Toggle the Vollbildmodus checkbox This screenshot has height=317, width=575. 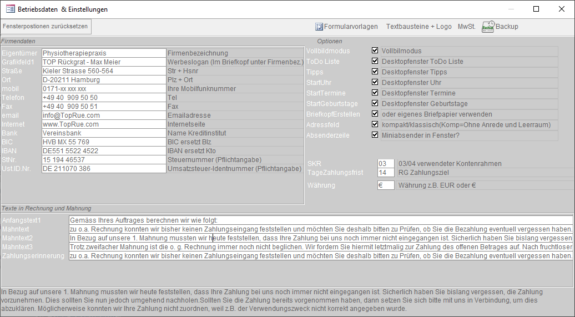click(375, 51)
